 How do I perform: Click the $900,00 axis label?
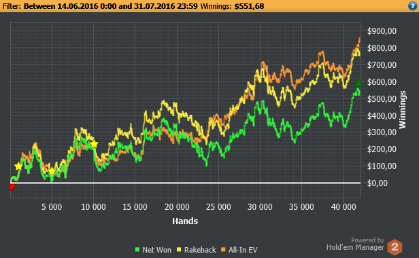tap(382, 31)
